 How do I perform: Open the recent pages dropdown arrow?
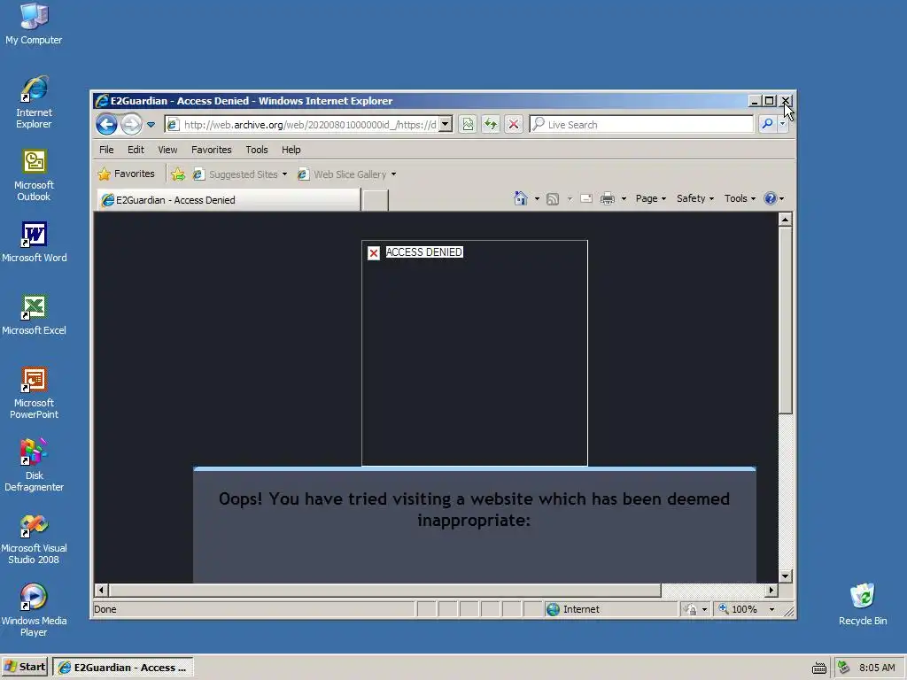coord(151,124)
